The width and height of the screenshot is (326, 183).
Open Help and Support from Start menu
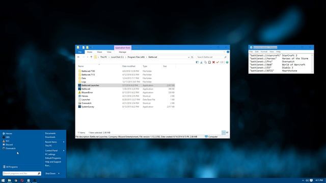pyautogui.click(x=53, y=162)
